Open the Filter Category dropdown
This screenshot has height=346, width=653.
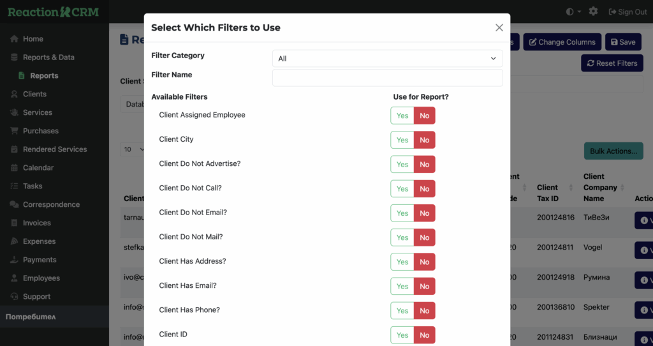click(x=387, y=59)
